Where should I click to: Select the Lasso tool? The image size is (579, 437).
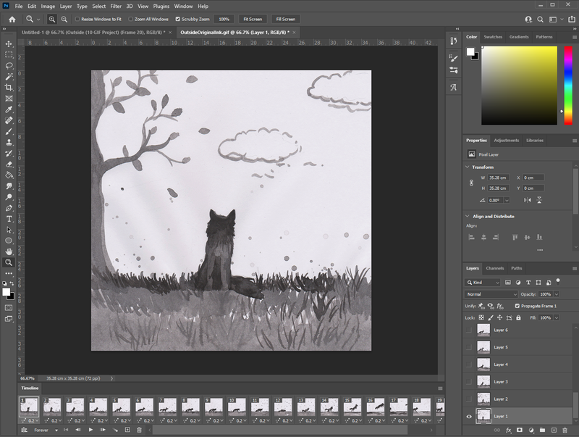pos(9,65)
